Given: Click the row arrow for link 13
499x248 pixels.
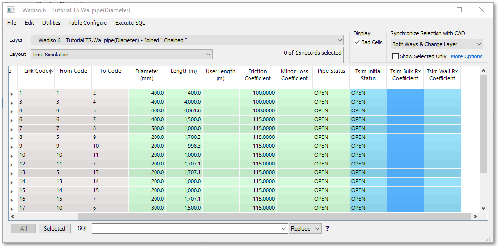Looking at the screenshot, I should click(12, 174).
